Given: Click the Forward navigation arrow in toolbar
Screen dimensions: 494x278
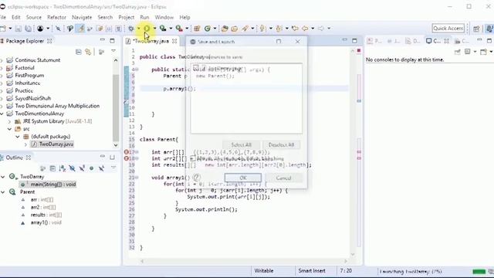Looking at the screenshot, I should [x=321, y=29].
